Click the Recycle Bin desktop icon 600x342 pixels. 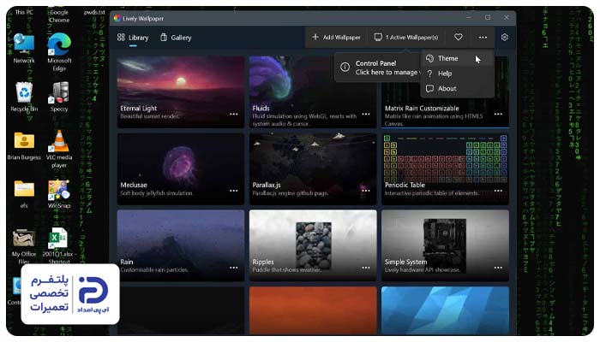tap(24, 96)
